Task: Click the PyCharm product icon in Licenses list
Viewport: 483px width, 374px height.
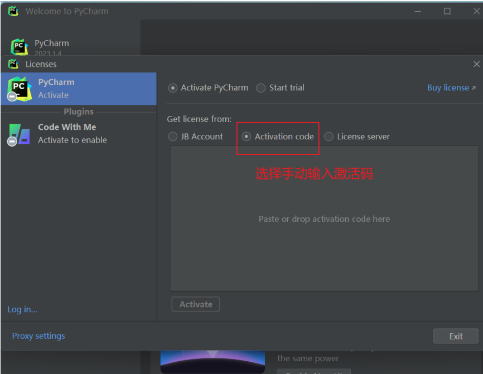Action: pyautogui.click(x=20, y=89)
